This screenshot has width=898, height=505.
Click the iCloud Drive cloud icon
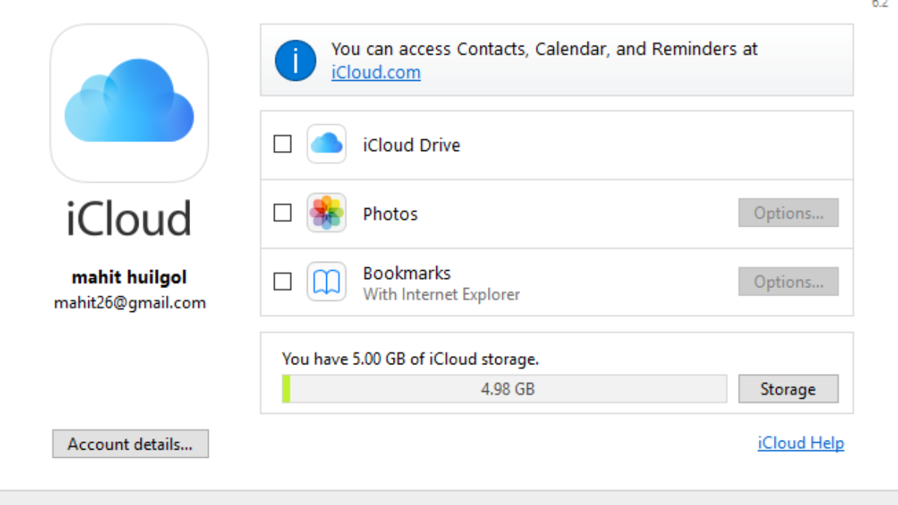click(326, 144)
